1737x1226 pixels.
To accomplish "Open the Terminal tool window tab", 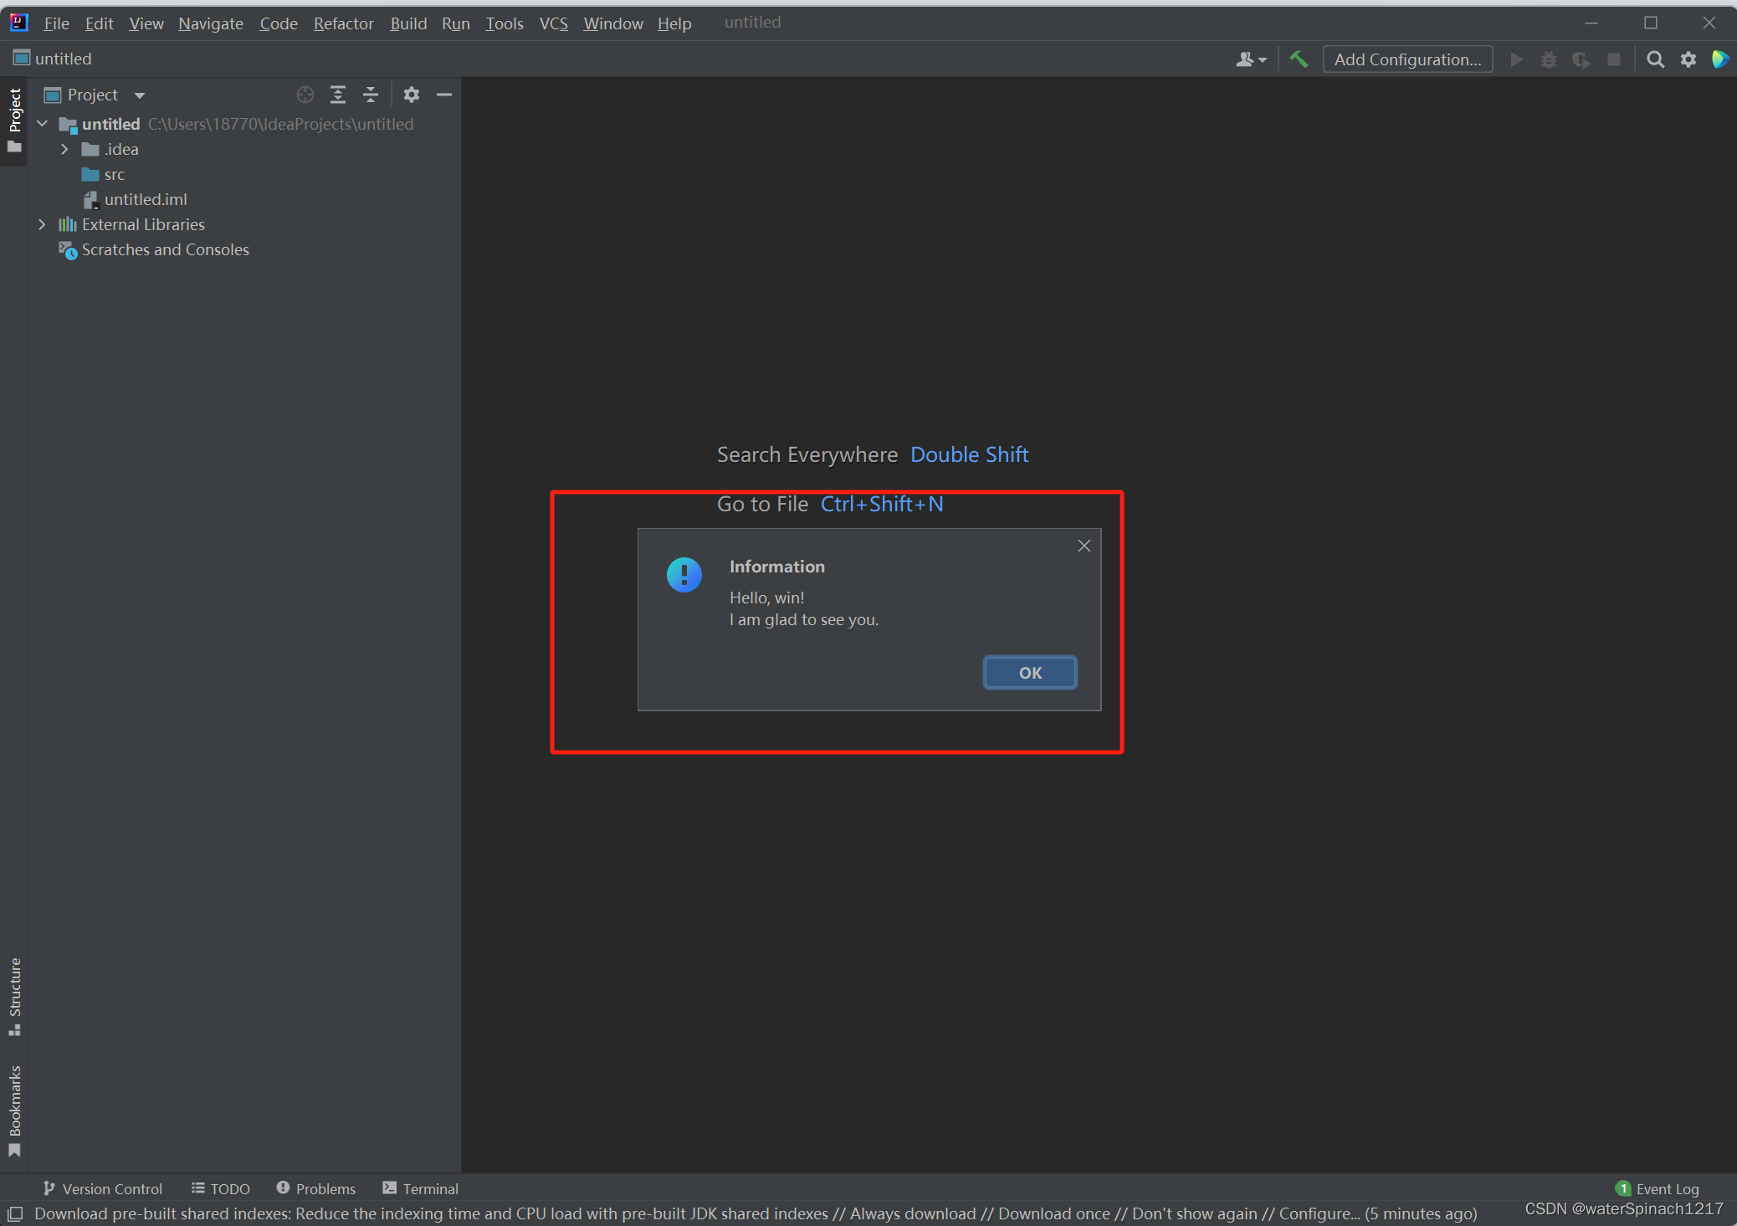I will 420,1188.
